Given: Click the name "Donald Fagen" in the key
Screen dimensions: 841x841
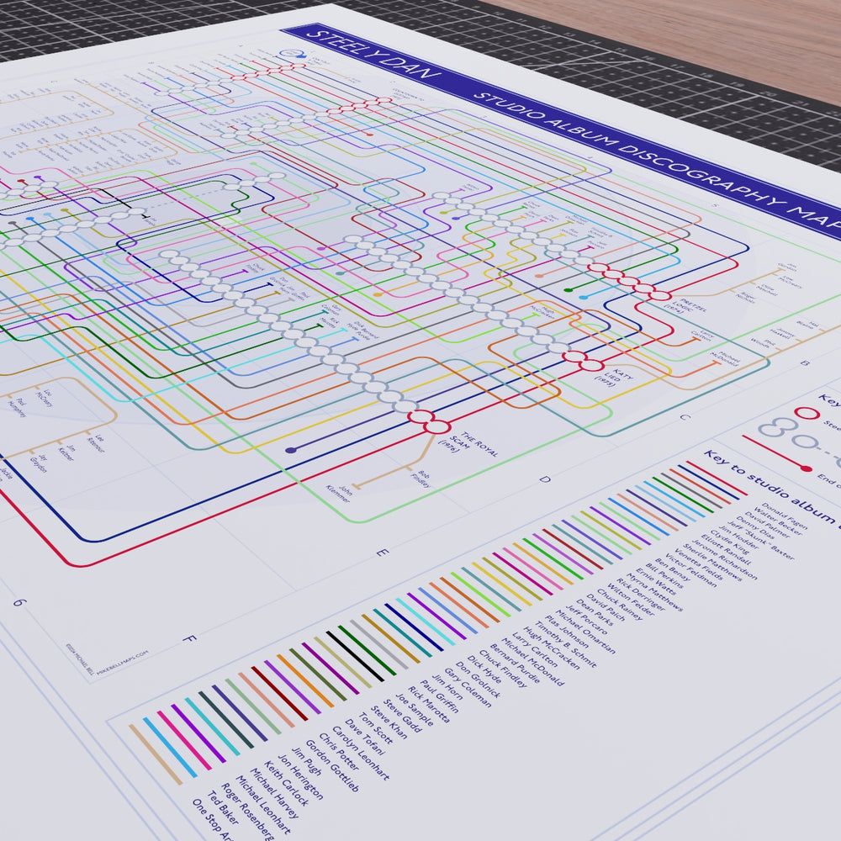Looking at the screenshot, I should (785, 516).
